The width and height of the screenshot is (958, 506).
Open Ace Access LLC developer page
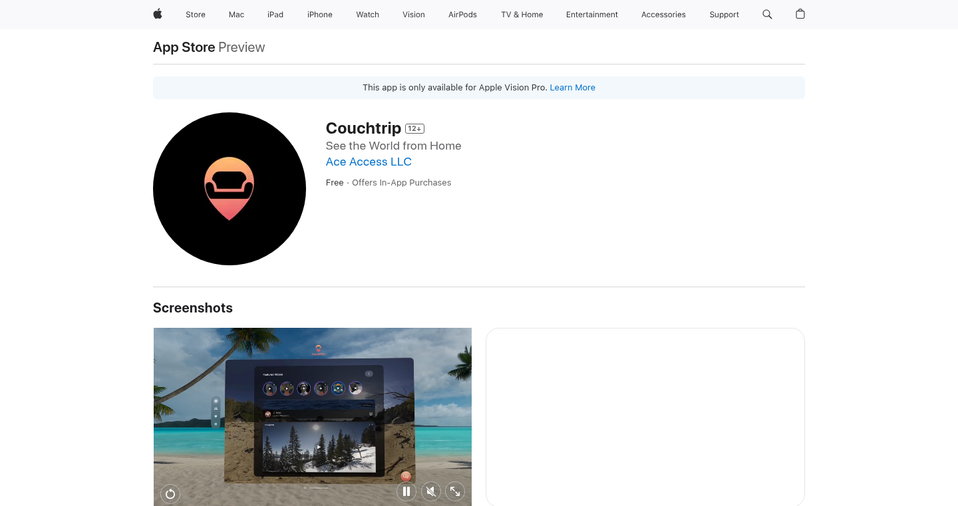[369, 162]
